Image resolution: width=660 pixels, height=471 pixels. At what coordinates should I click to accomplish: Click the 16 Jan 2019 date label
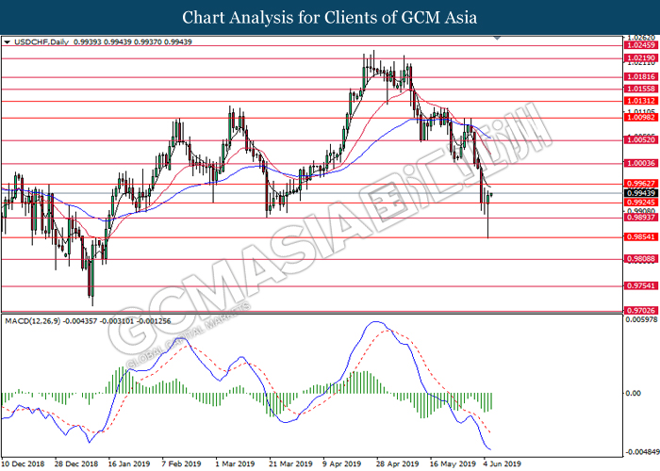pos(129,463)
